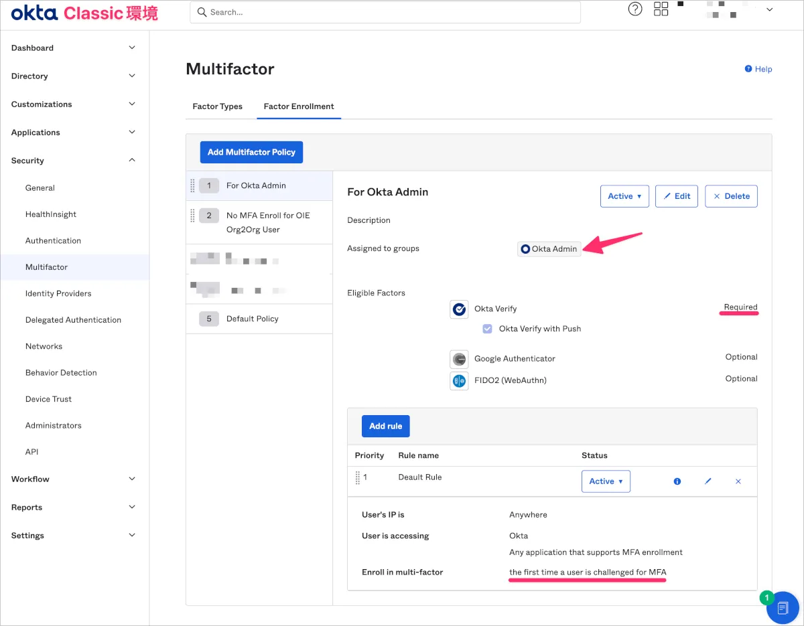Select the Default Policy list item
804x626 pixels.
coord(252,319)
